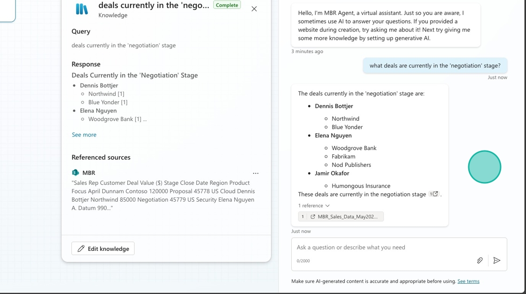This screenshot has height=294, width=526.
Task: Open the MBR_Sales_Data_May202 reference chip
Action: tap(341, 217)
